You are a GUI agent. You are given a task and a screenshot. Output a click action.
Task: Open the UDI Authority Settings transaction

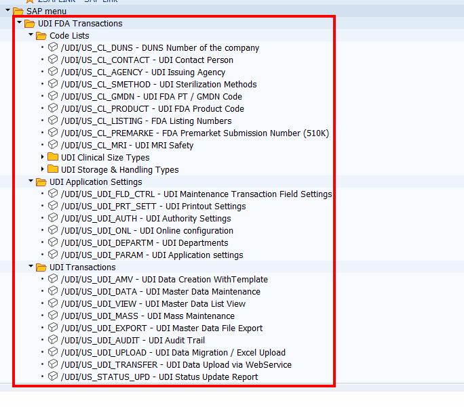tap(146, 219)
